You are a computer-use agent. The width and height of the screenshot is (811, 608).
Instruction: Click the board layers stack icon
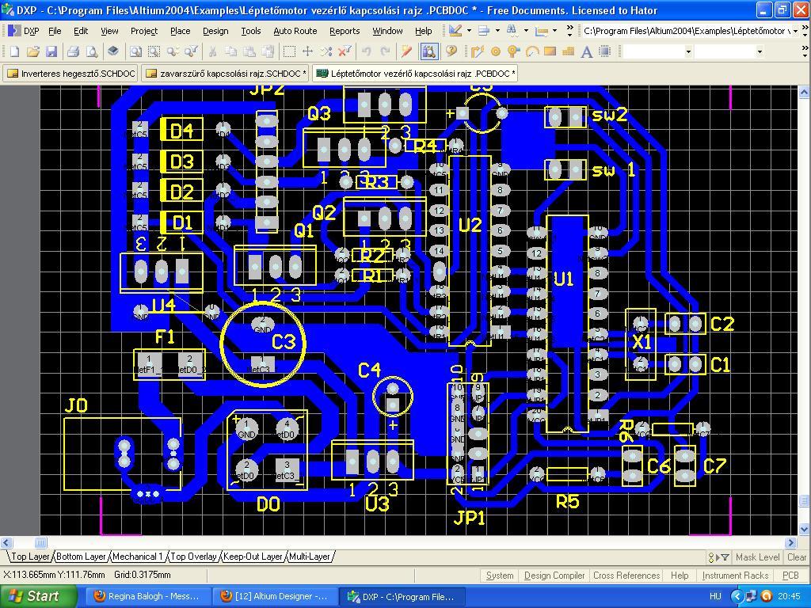(x=113, y=51)
